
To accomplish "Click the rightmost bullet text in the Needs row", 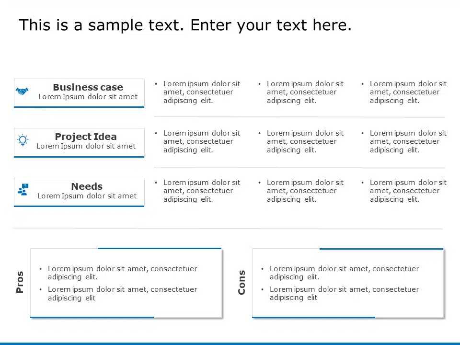I will pos(408,191).
